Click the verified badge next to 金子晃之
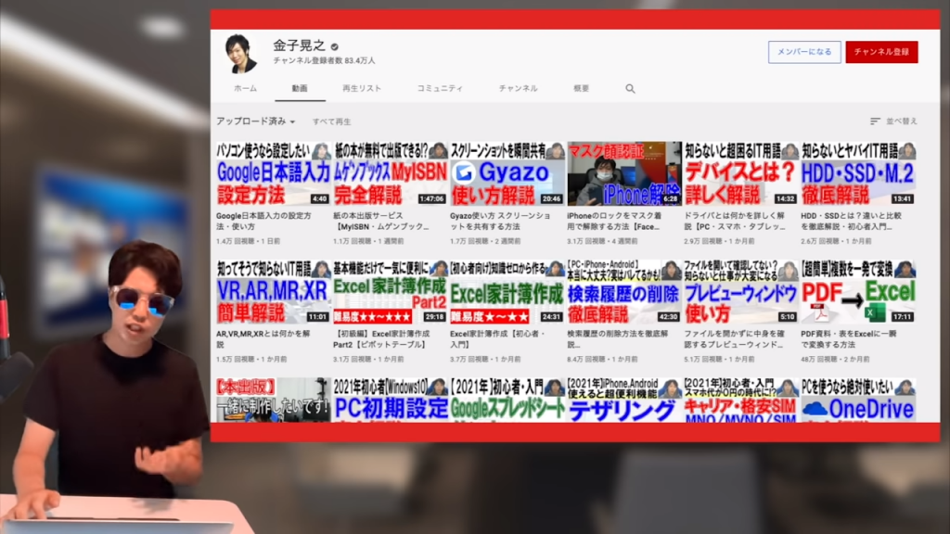 (334, 46)
